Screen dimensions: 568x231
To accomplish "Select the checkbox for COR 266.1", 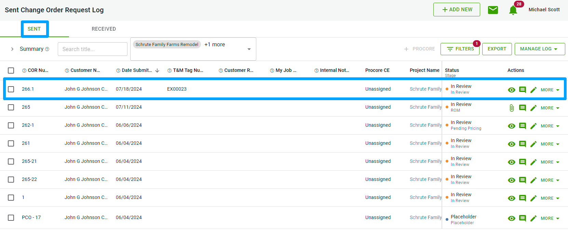I will click(x=11, y=89).
